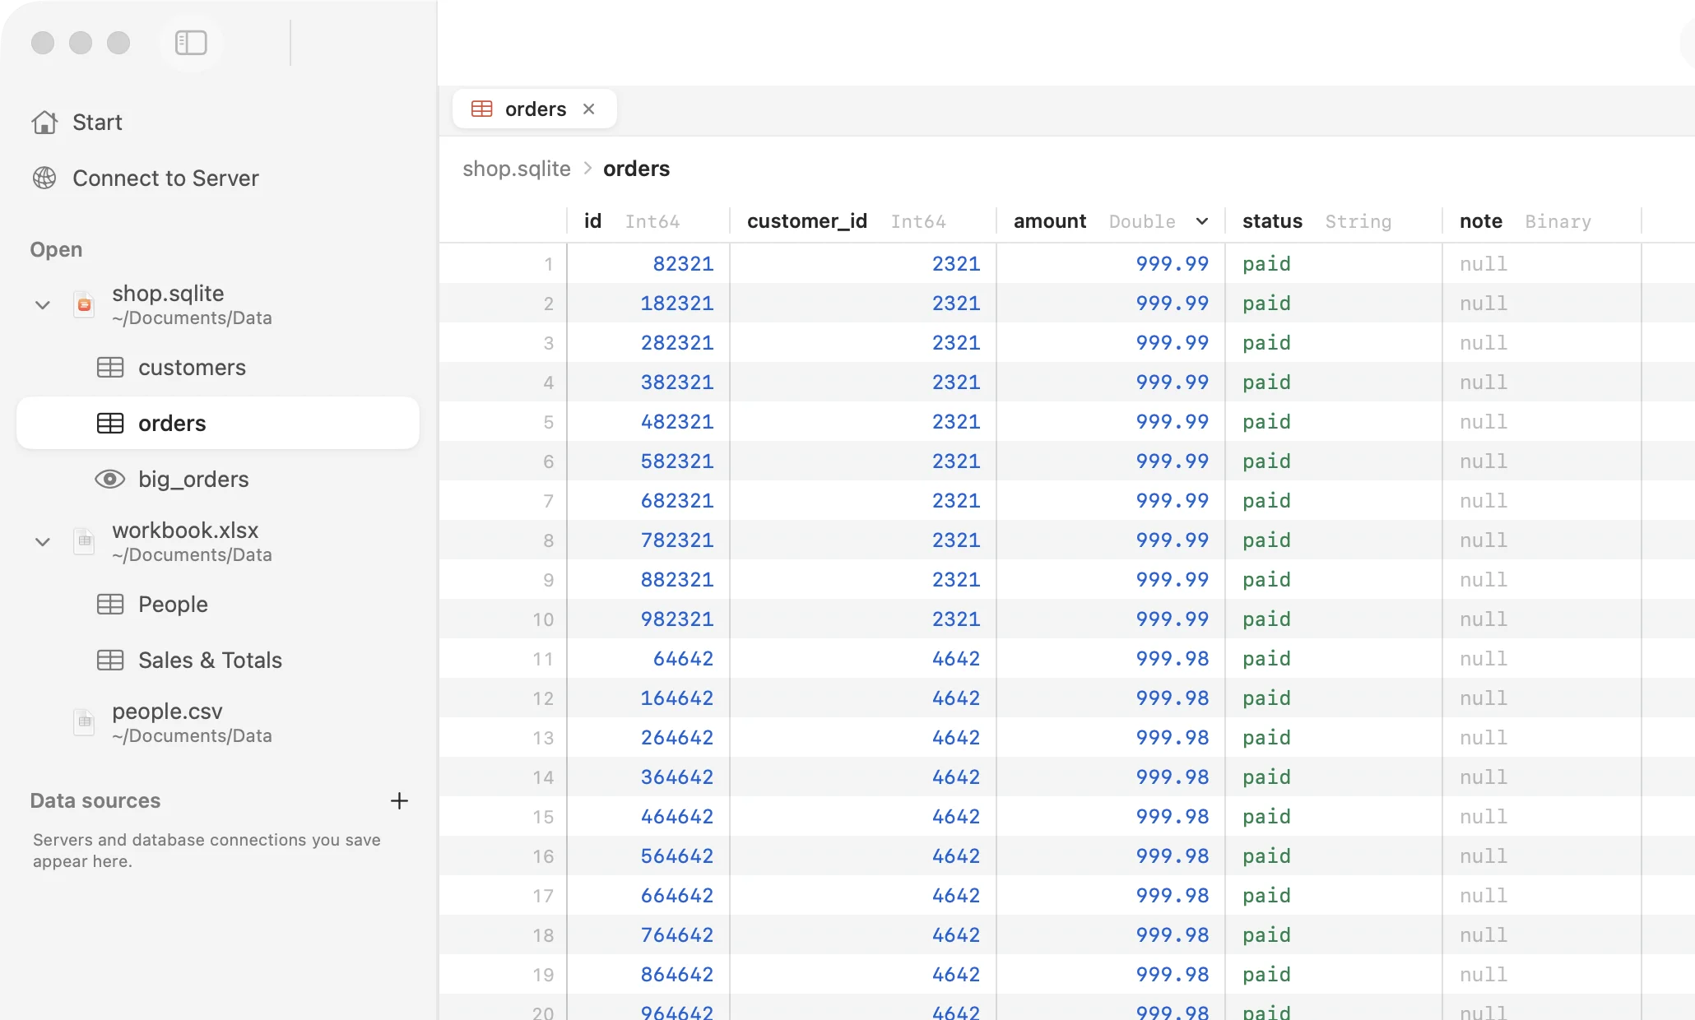
Task: Click the people.csv file icon
Action: pyautogui.click(x=84, y=722)
